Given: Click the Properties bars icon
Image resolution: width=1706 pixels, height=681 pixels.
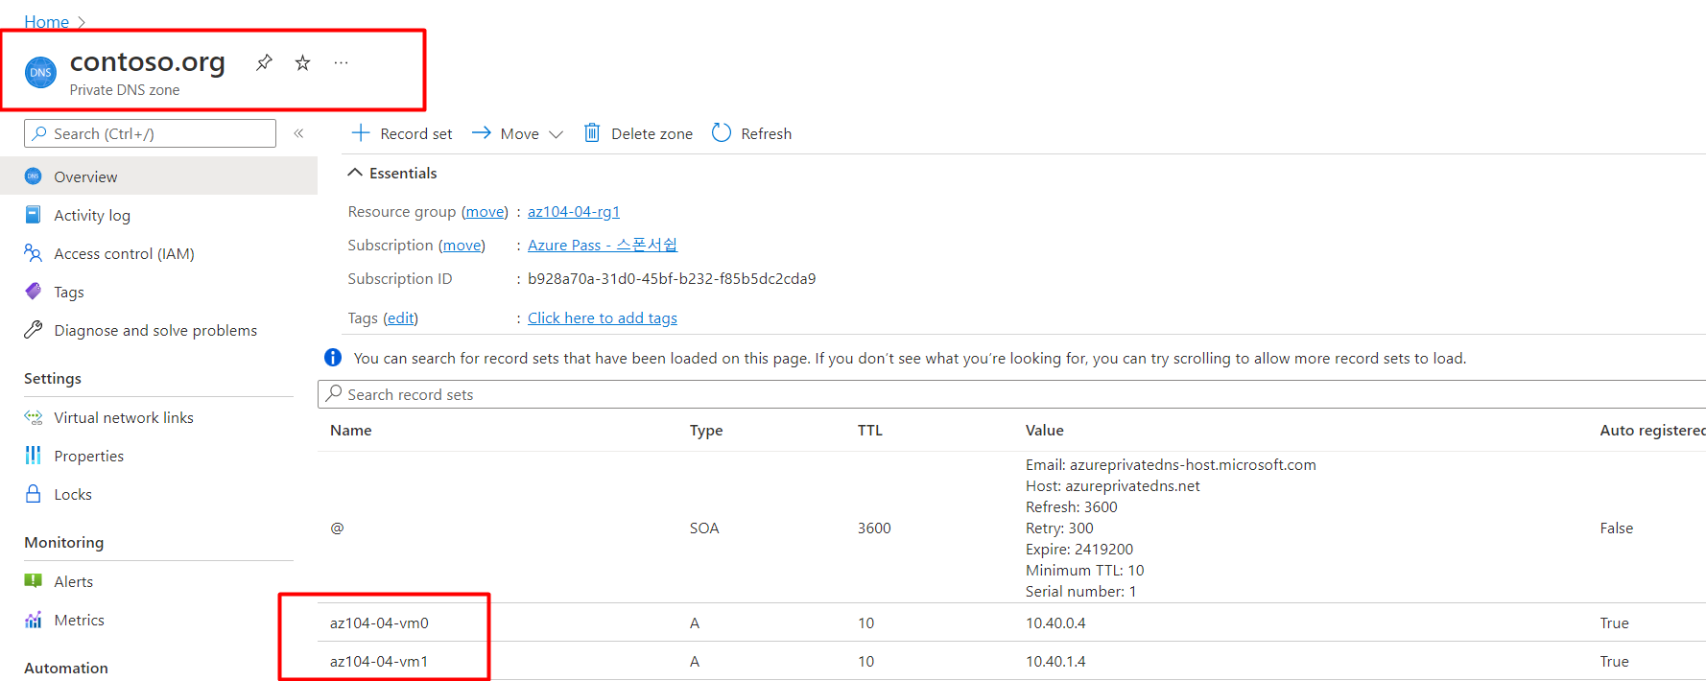Looking at the screenshot, I should [34, 456].
